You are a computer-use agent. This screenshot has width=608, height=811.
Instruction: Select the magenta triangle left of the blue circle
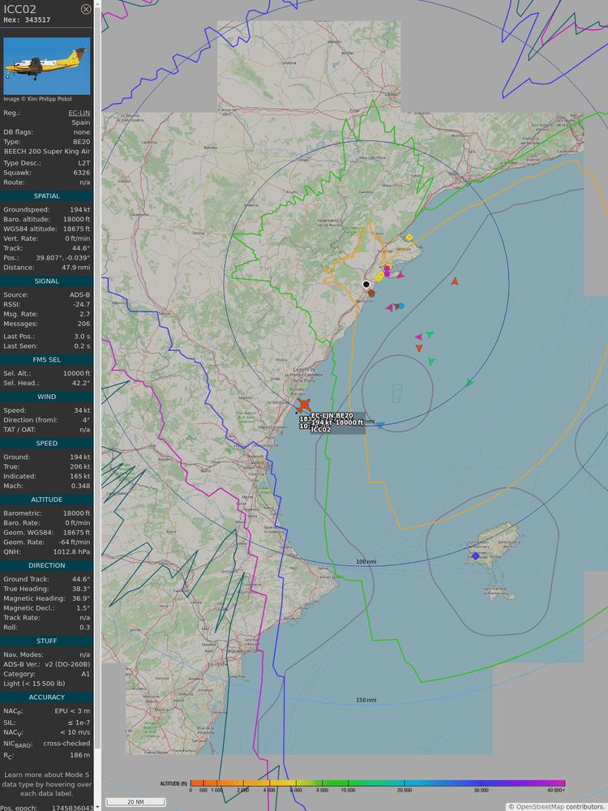pyautogui.click(x=389, y=307)
